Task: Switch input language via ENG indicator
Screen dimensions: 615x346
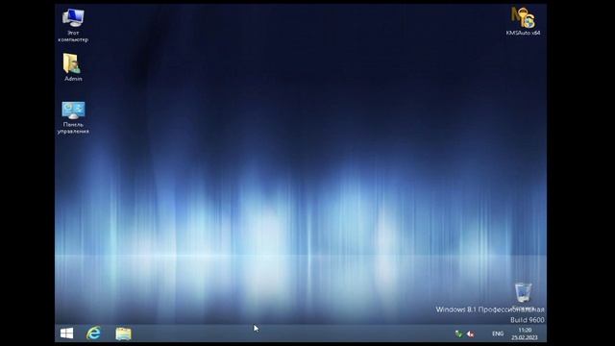Action: point(498,334)
